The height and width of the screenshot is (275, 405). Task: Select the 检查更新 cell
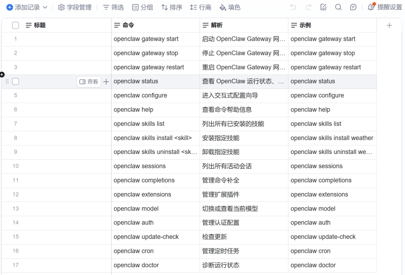244,237
